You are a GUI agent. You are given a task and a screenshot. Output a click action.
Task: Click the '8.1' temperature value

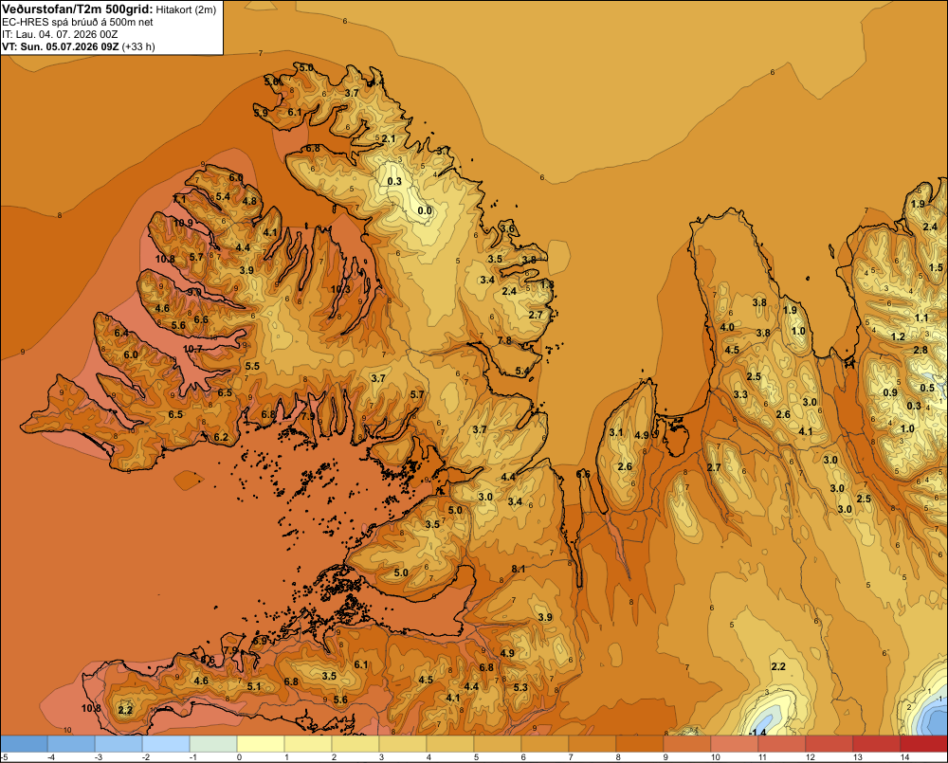point(519,569)
